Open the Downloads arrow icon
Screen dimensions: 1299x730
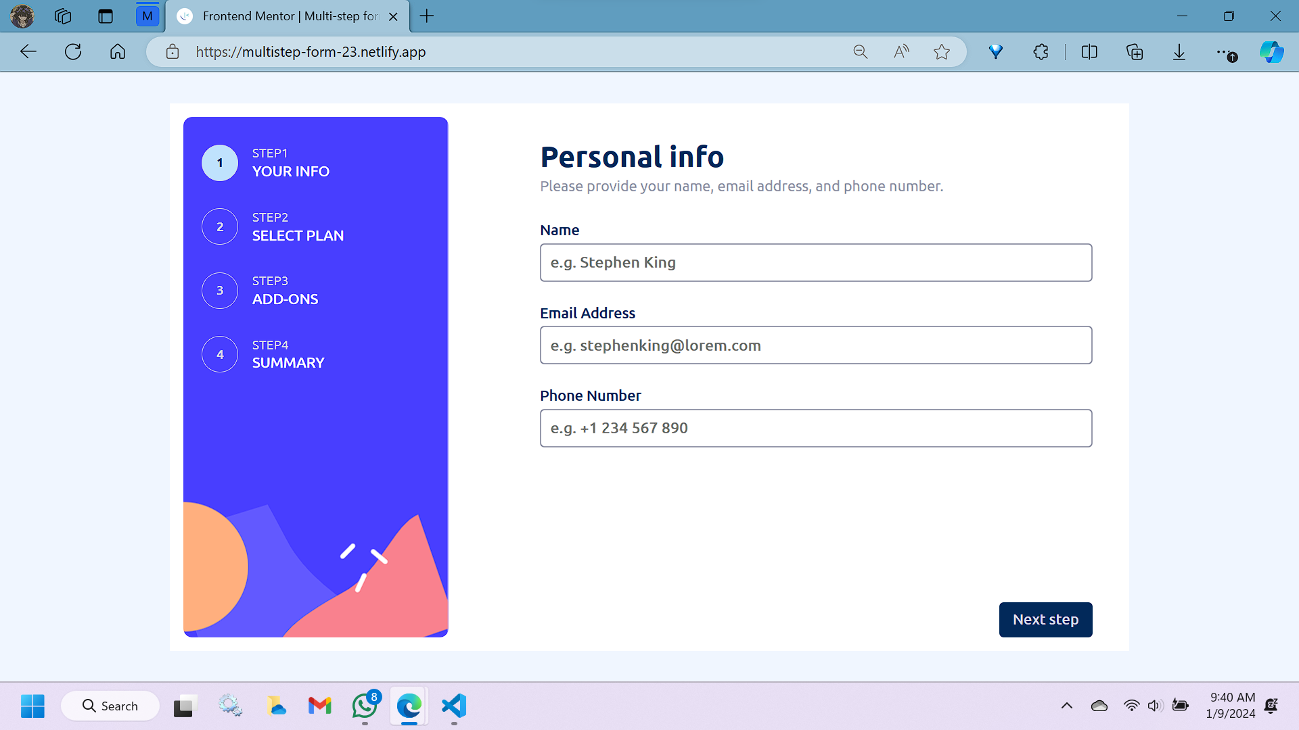pyautogui.click(x=1179, y=52)
